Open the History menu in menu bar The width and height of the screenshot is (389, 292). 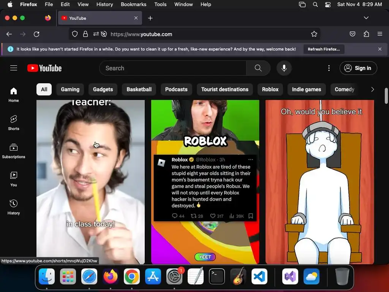[105, 5]
